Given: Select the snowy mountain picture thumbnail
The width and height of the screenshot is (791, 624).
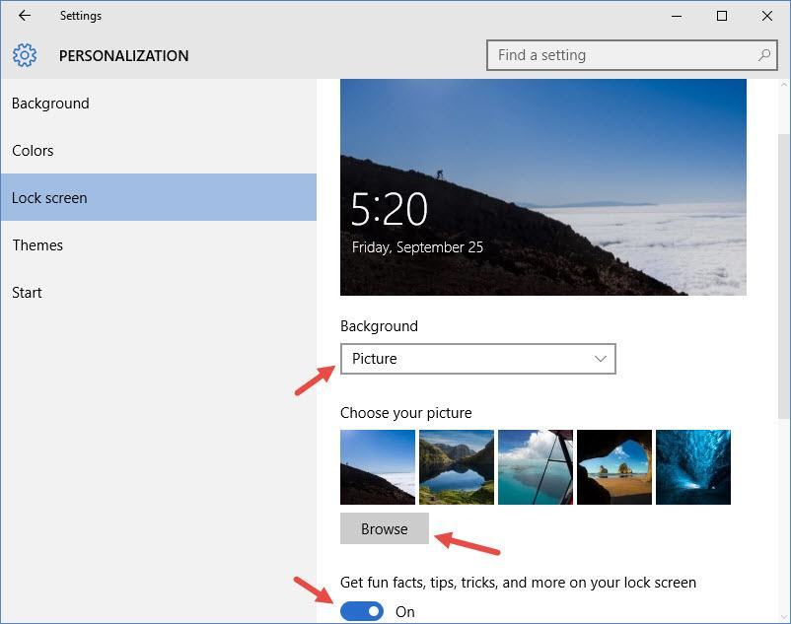Looking at the screenshot, I should pyautogui.click(x=377, y=465).
